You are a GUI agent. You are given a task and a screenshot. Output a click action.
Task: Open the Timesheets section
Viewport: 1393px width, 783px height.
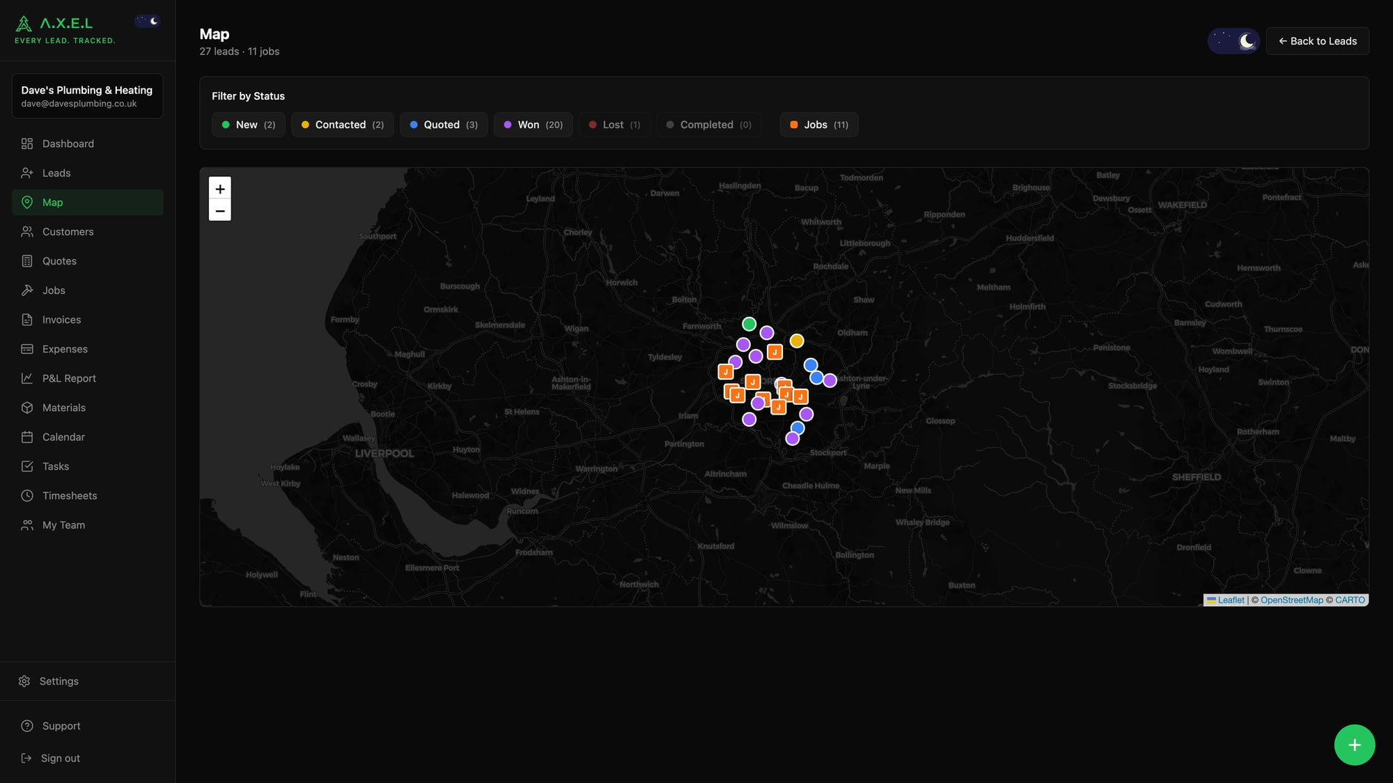coord(69,495)
